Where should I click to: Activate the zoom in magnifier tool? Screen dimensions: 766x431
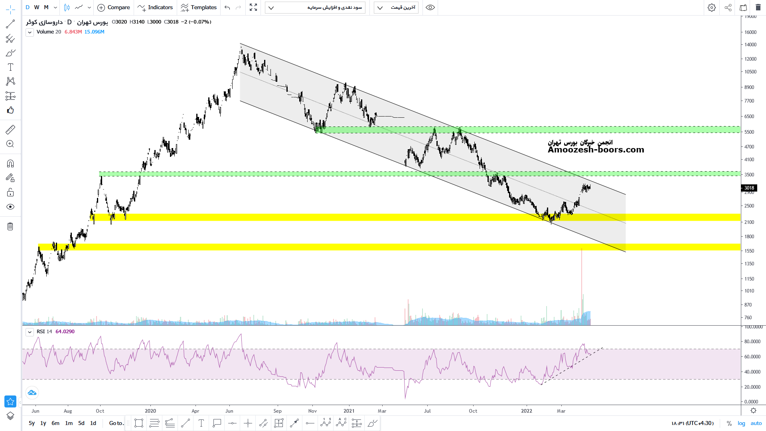tap(10, 144)
